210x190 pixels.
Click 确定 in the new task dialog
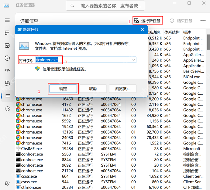(63, 89)
